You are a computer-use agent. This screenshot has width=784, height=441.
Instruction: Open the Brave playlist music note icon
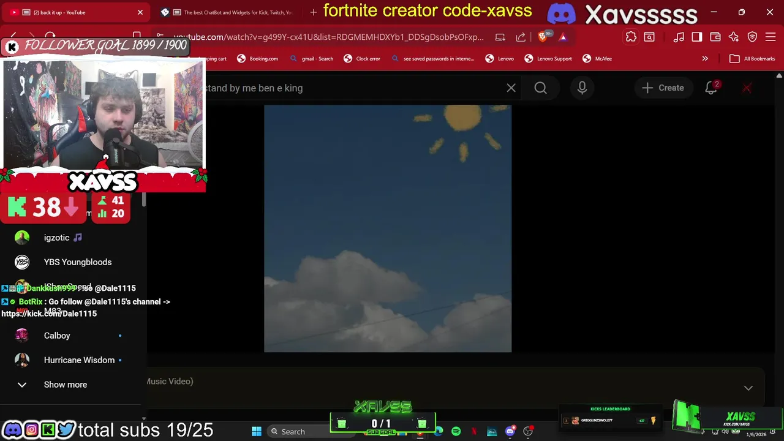(679, 37)
